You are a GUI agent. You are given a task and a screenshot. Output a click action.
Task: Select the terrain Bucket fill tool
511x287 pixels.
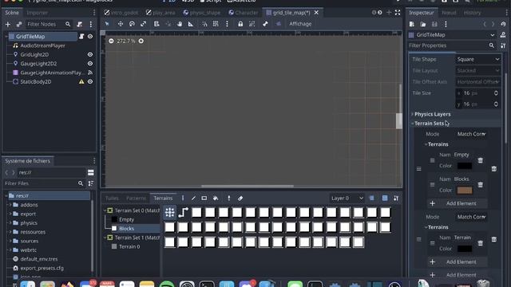click(216, 199)
